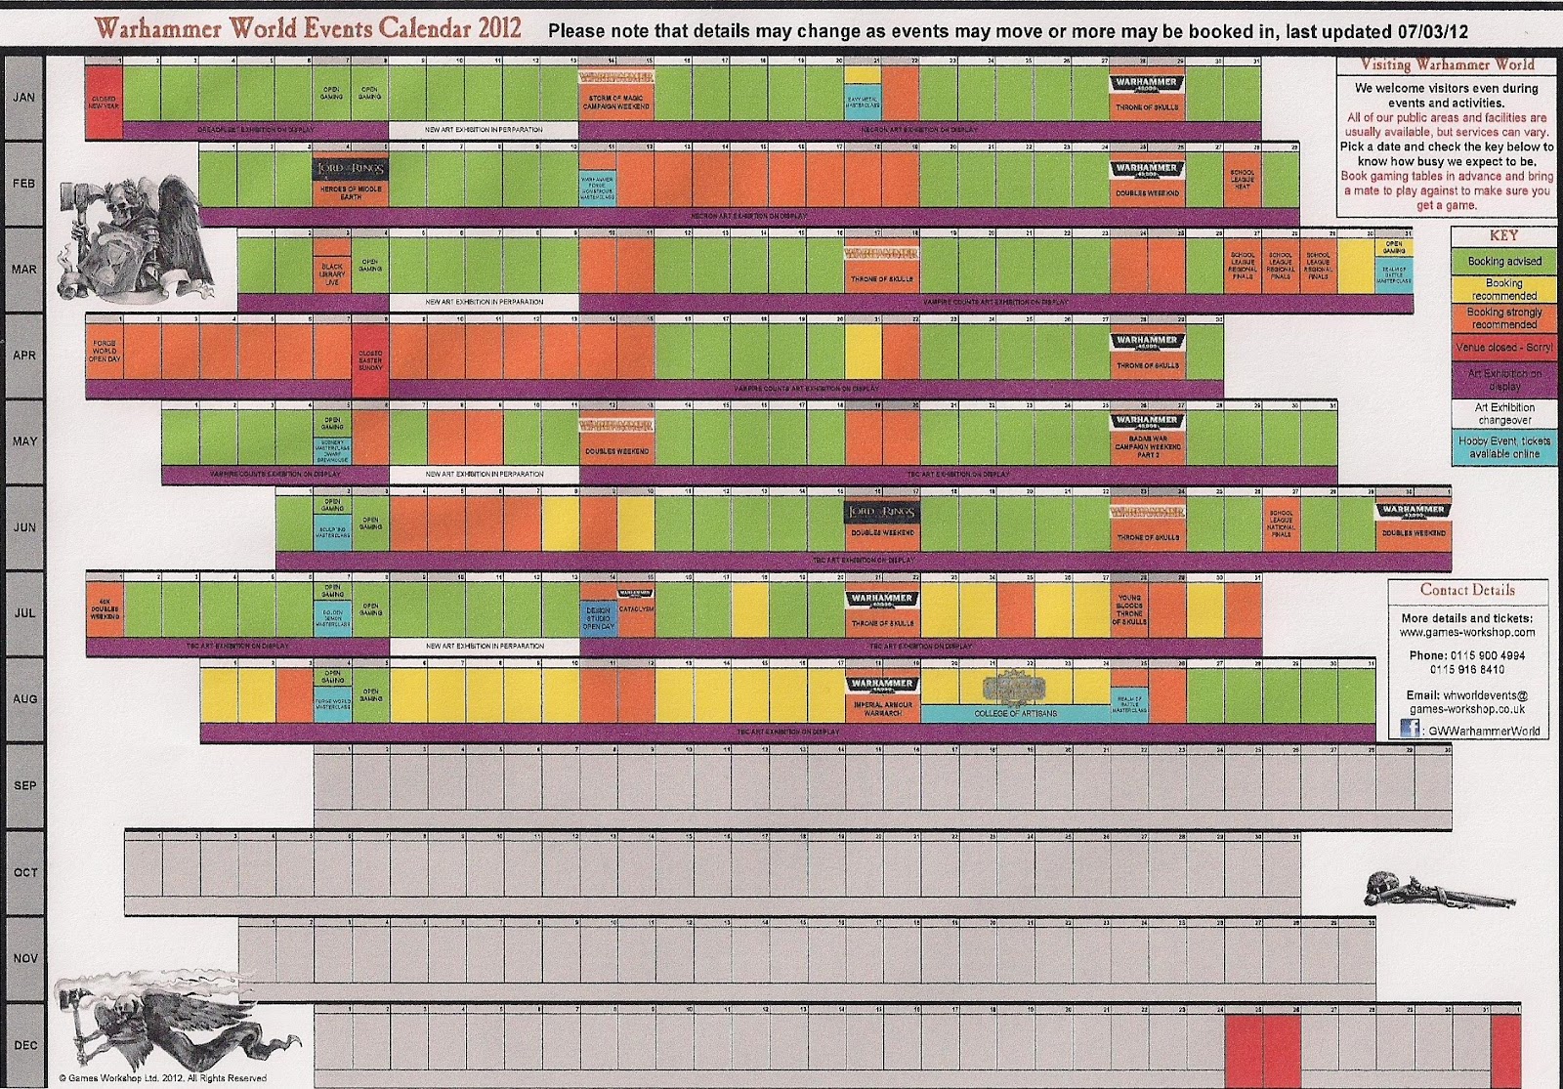
Task: Click the Warhammer logo above March Throne of Skulls
Action: click(x=882, y=254)
